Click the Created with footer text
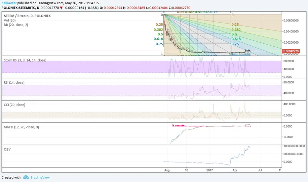 click(x=11, y=177)
